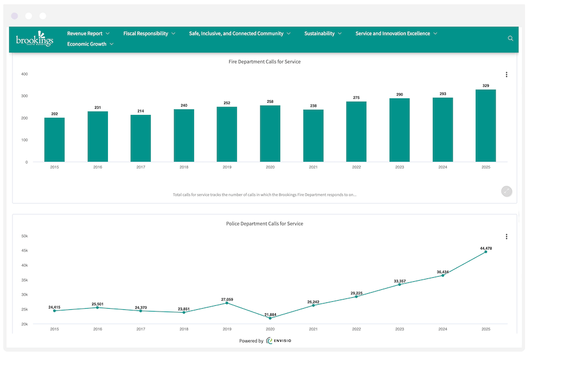Click the 2025 police data point
Viewport: 571px width, 383px height.
tap(486, 252)
